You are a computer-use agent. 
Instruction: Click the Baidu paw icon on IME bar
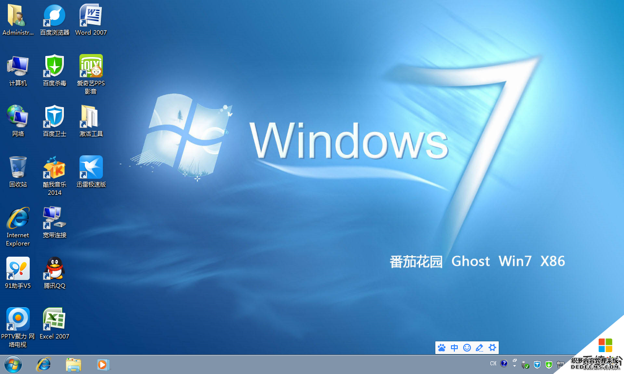click(x=442, y=348)
